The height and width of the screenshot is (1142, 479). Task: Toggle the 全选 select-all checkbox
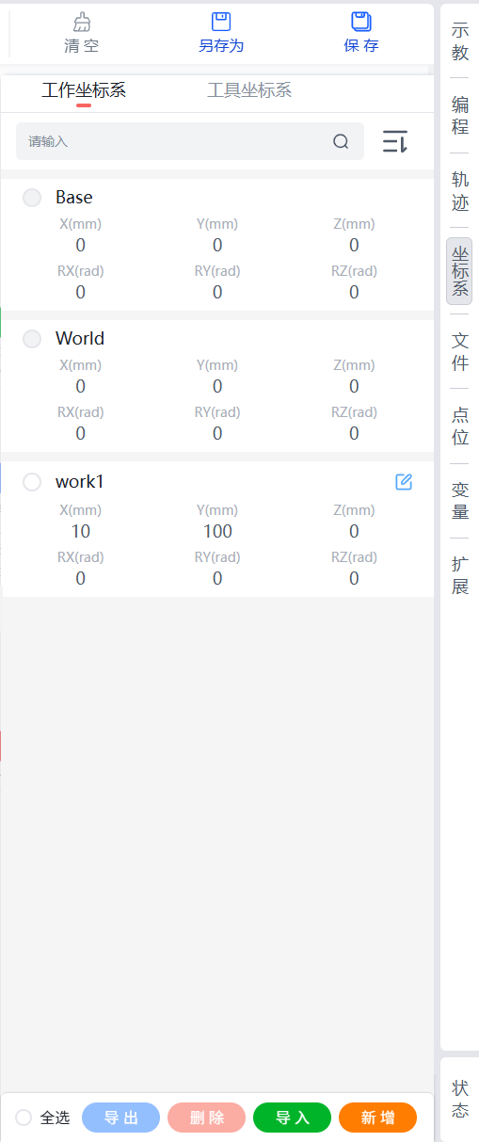point(24,1118)
